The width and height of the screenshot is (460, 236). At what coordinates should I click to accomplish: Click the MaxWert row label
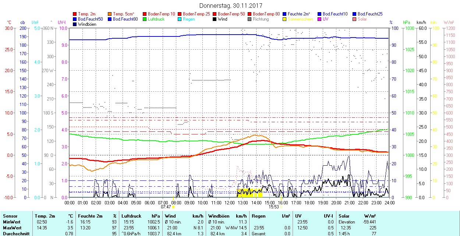(x=12, y=228)
